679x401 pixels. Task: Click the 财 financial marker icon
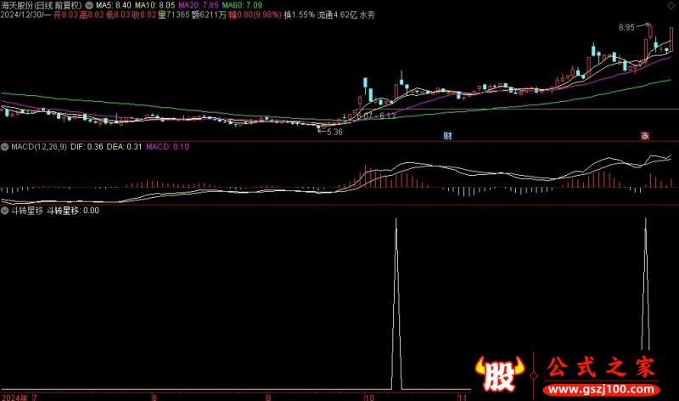448,136
